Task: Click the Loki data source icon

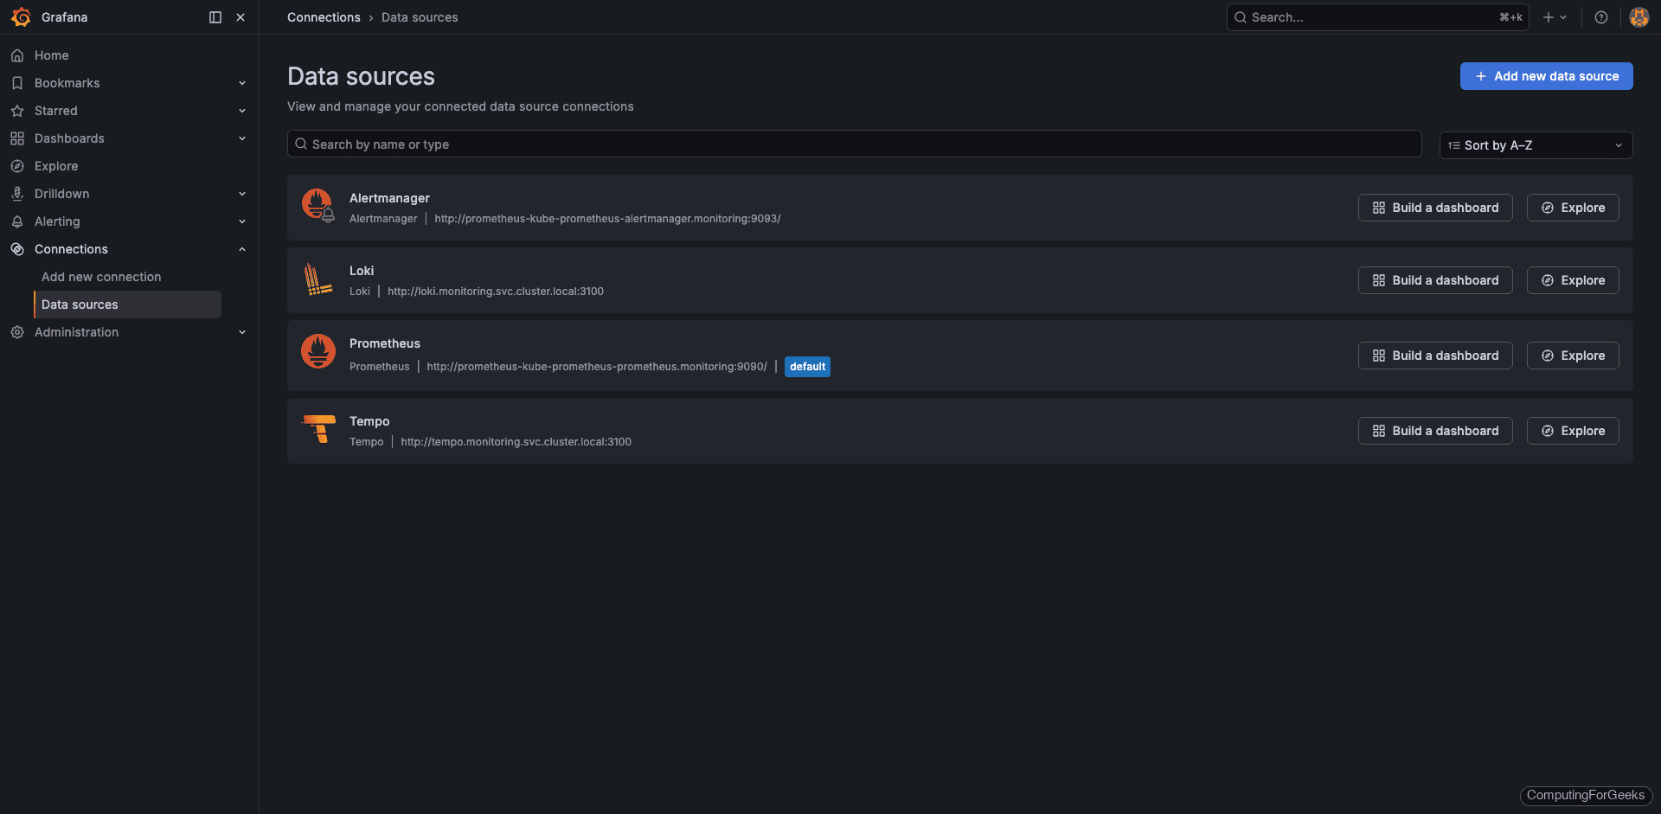Action: point(317,279)
